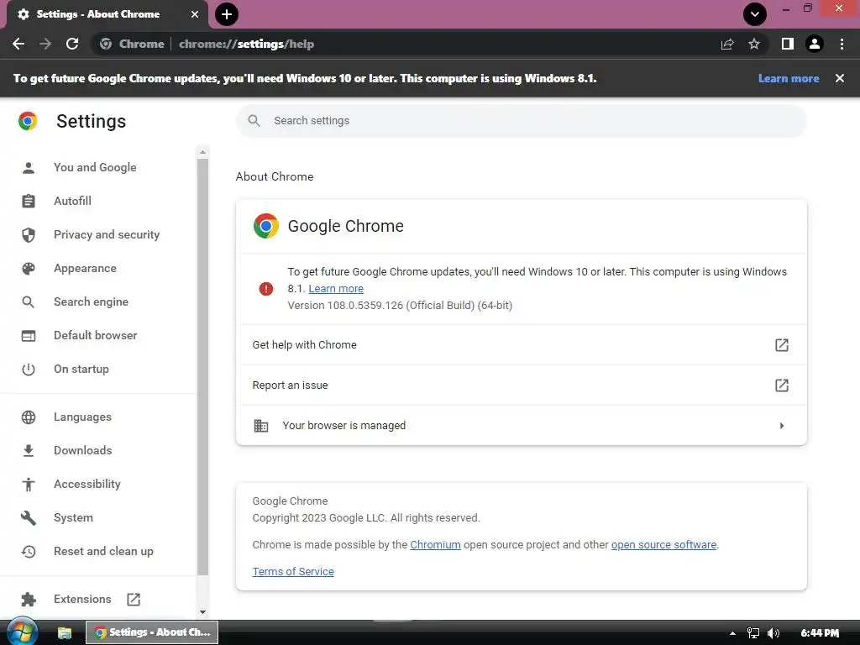
Task: Click the external icon for Report an issue
Action: tap(782, 385)
